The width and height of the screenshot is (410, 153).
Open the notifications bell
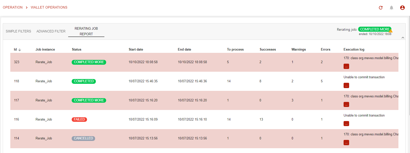[x=391, y=8]
